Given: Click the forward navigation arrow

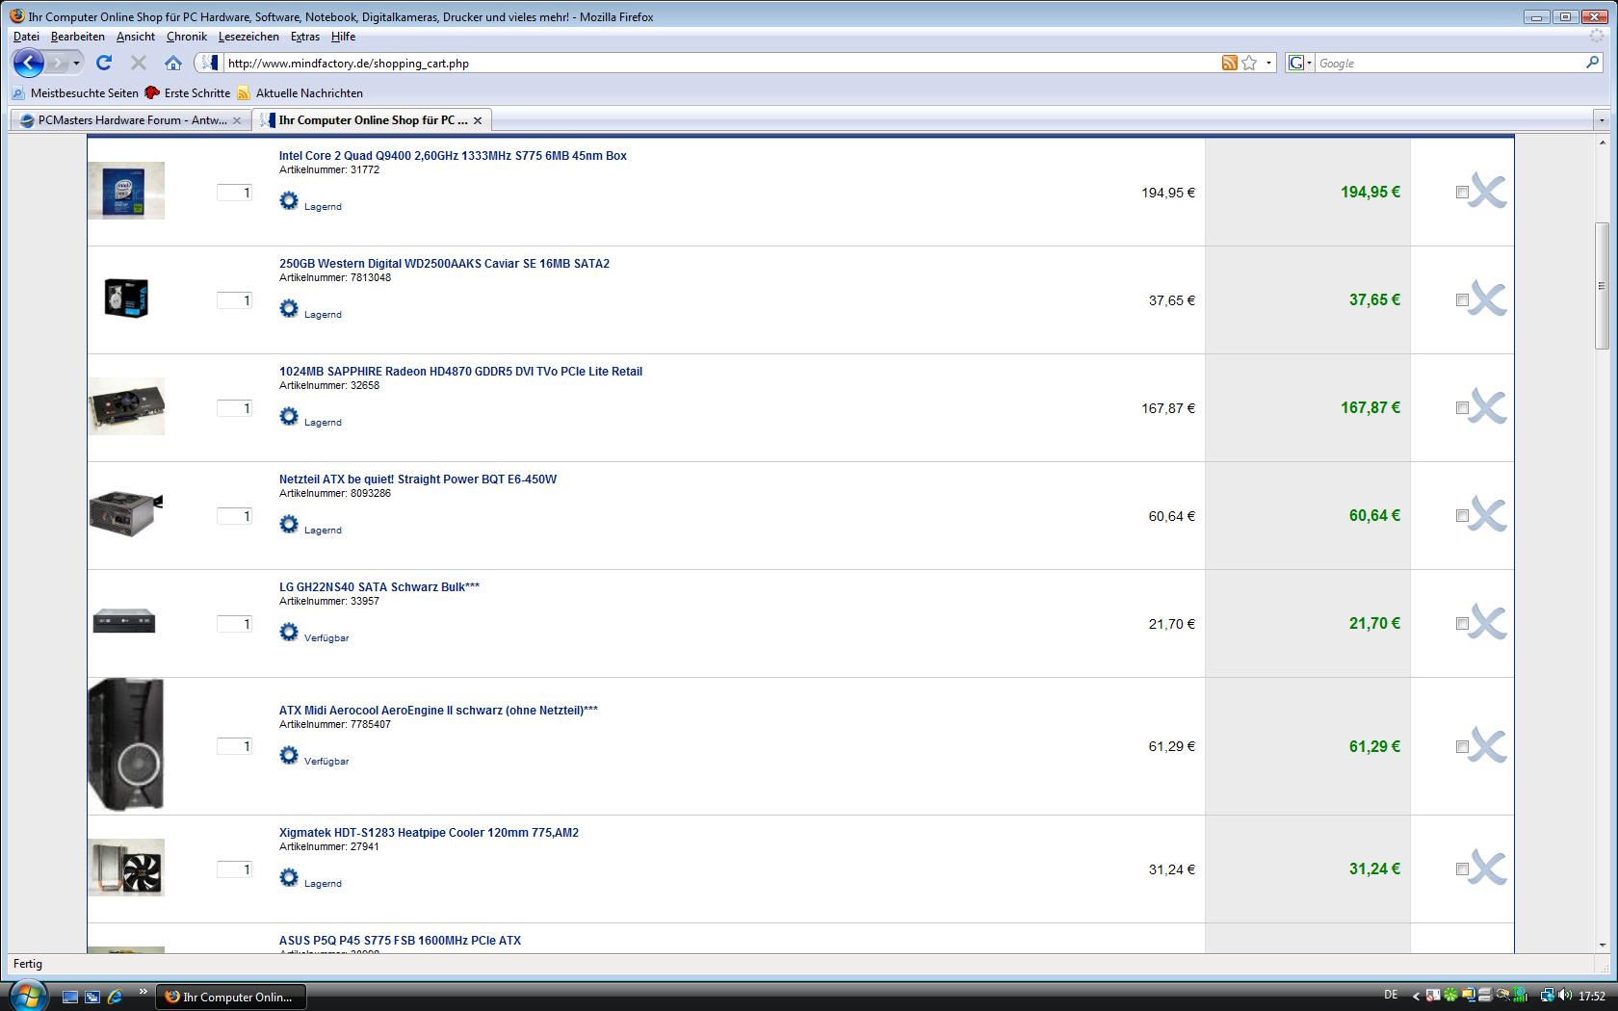Looking at the screenshot, I should coord(59,63).
